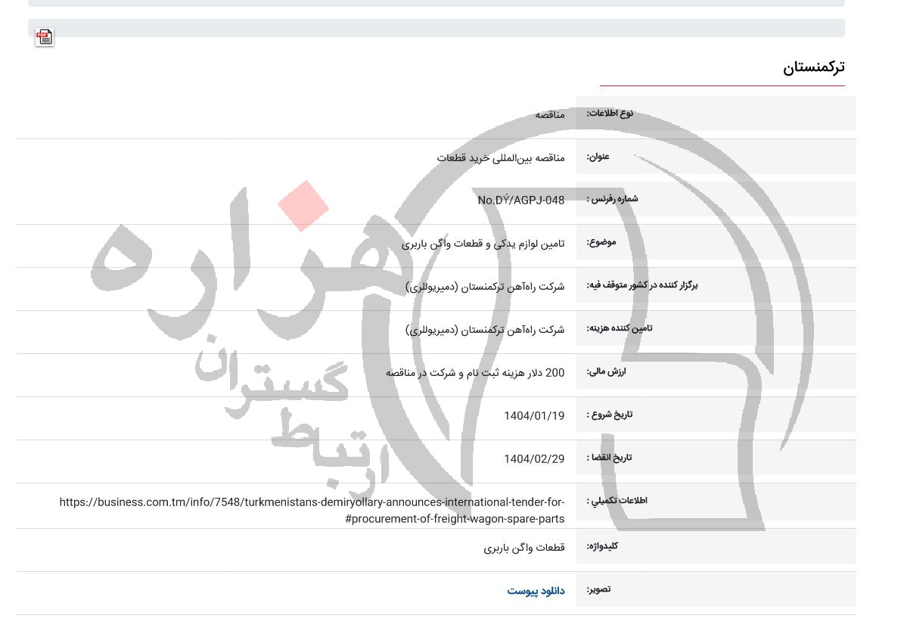Click the تامین کننده هزینه label
904x640 pixels.
point(619,328)
